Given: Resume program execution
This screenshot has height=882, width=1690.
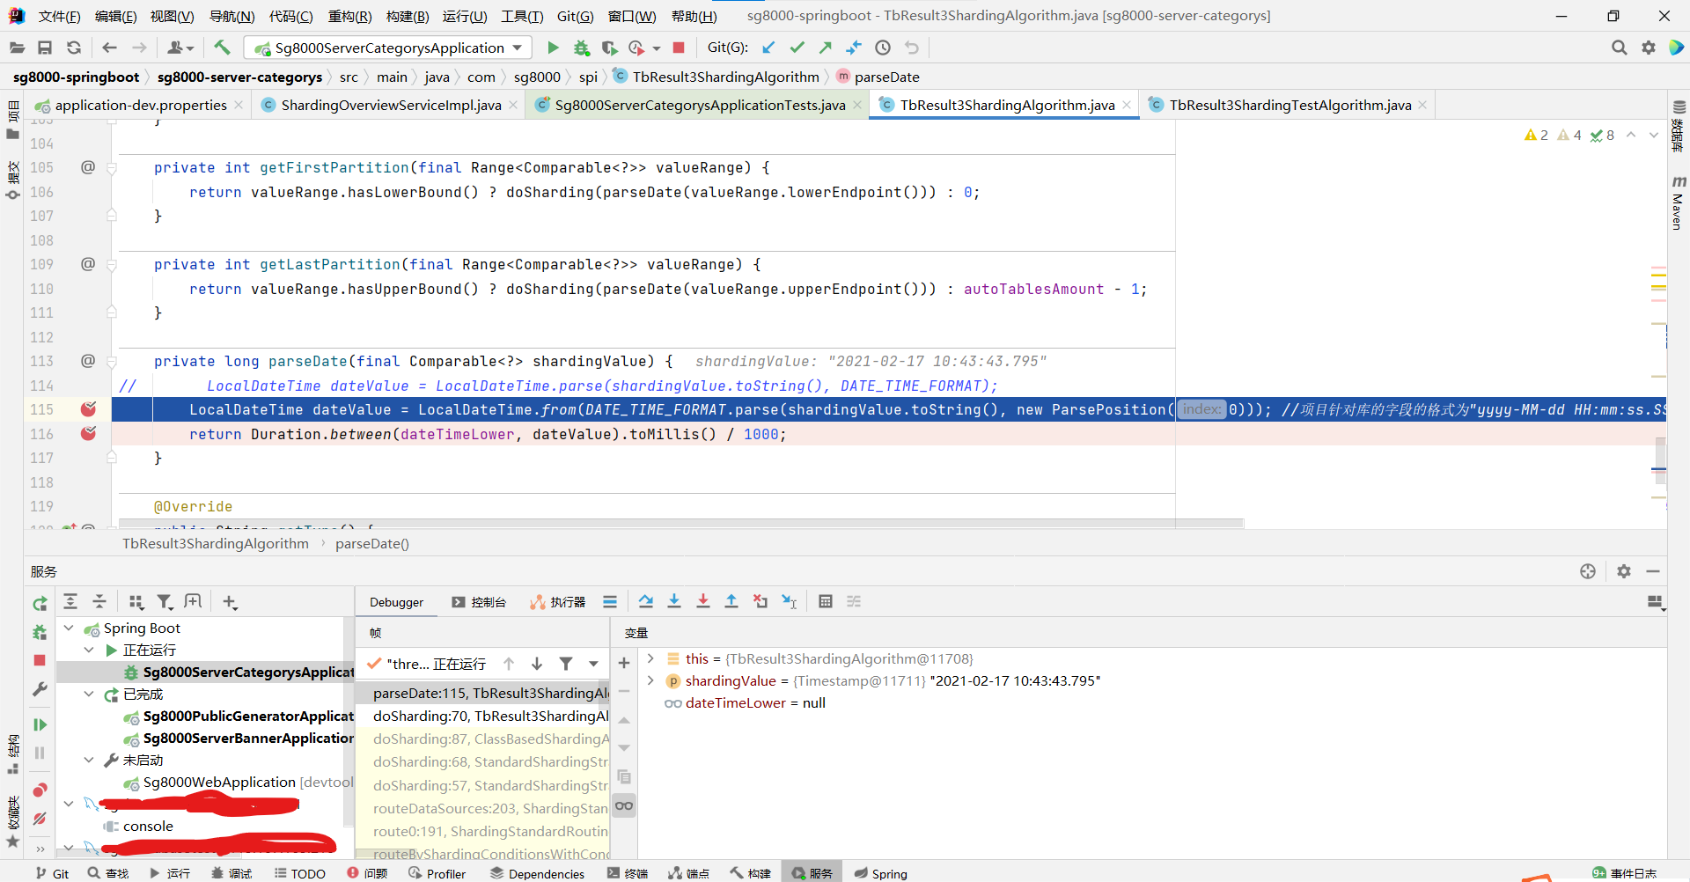Looking at the screenshot, I should tap(39, 724).
